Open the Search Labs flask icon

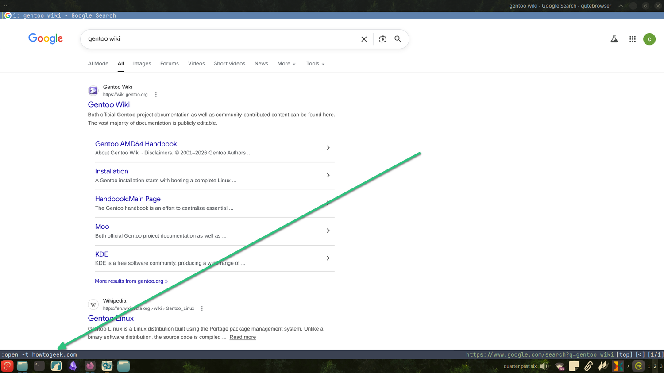click(x=614, y=39)
